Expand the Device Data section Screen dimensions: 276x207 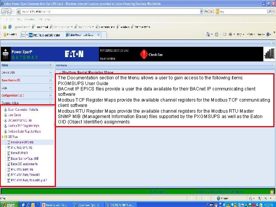pyautogui.click(x=51, y=72)
